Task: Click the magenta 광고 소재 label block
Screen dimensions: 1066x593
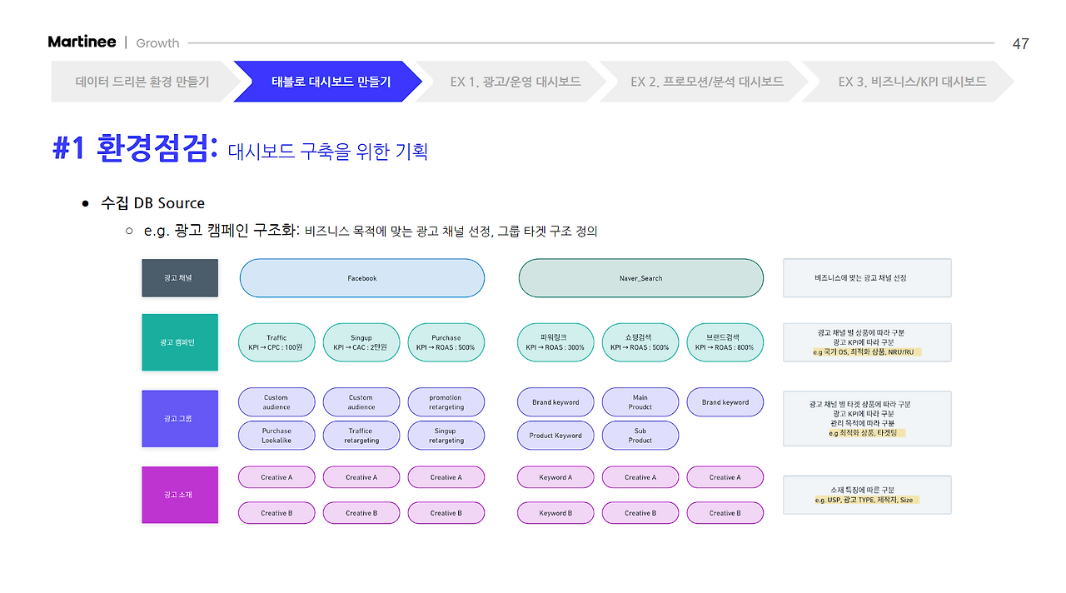Action: [x=180, y=495]
